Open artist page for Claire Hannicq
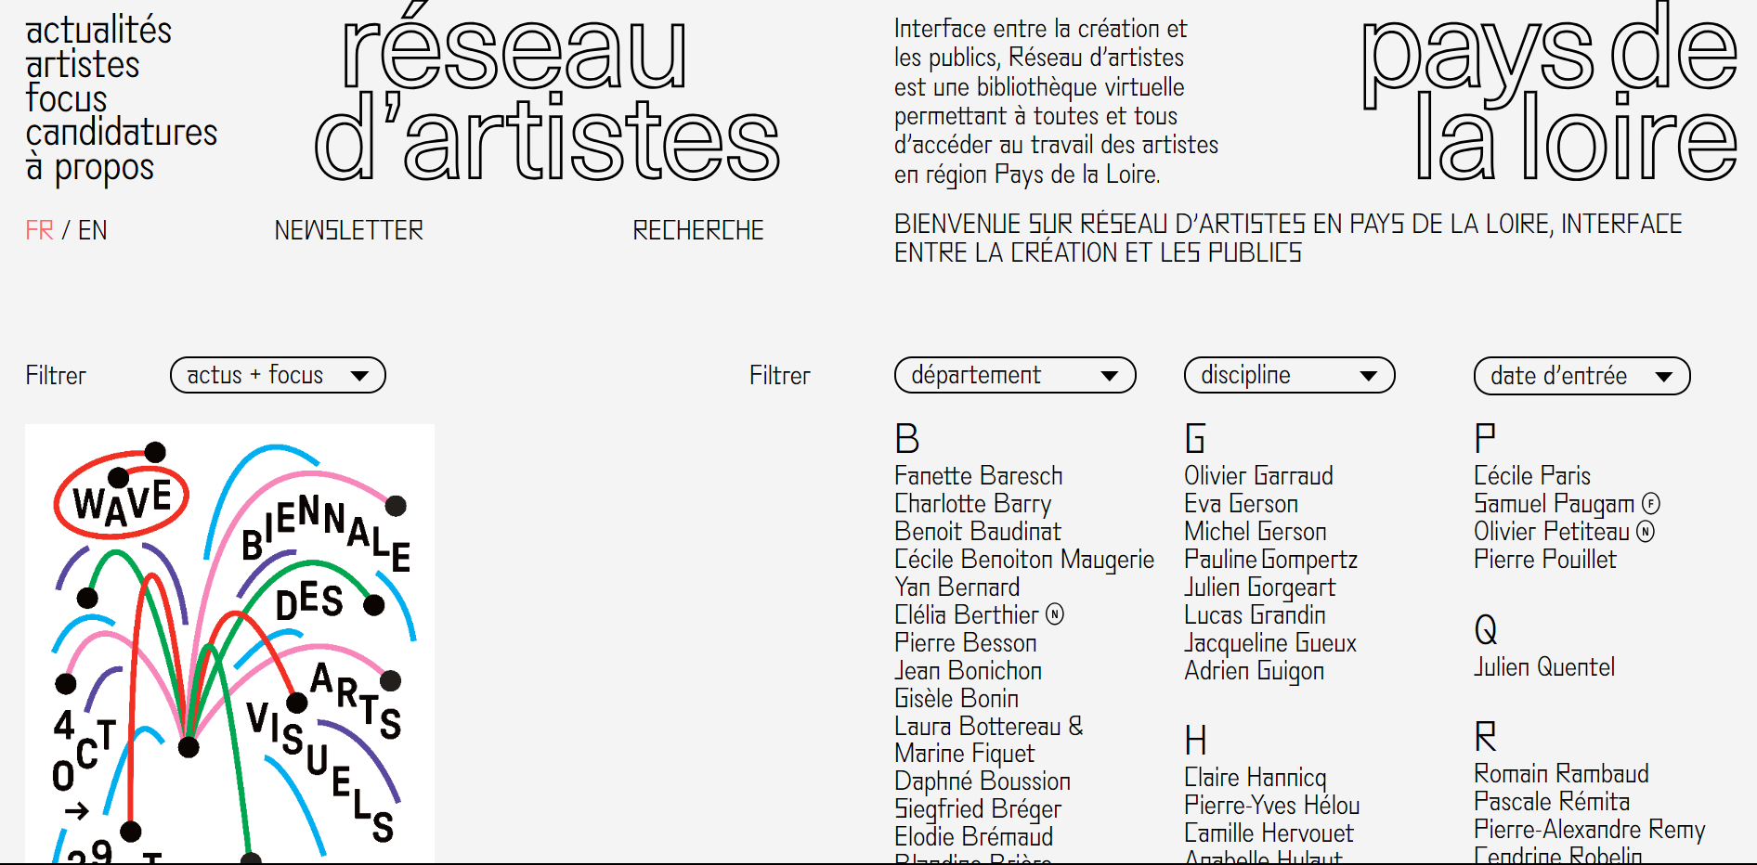Viewport: 1757px width, 865px height. tap(1255, 778)
